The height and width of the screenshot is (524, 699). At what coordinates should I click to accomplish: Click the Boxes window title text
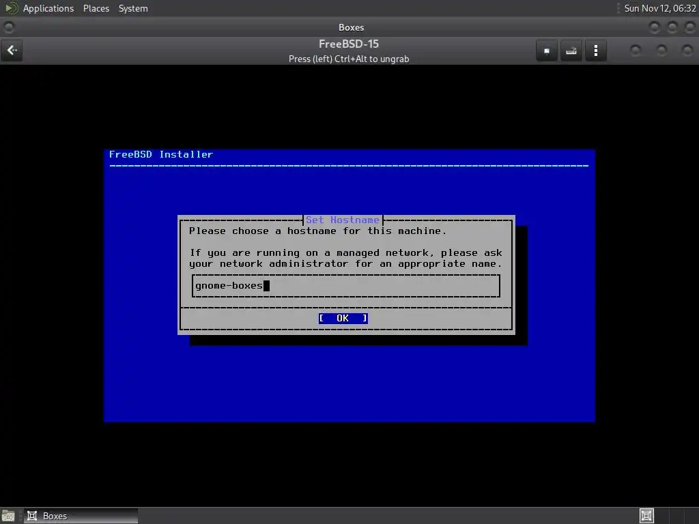[351, 27]
